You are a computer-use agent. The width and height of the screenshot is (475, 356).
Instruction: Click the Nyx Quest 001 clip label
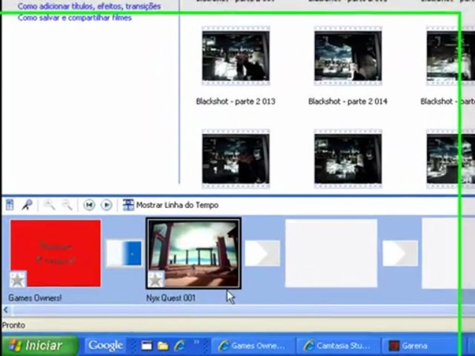coord(171,298)
